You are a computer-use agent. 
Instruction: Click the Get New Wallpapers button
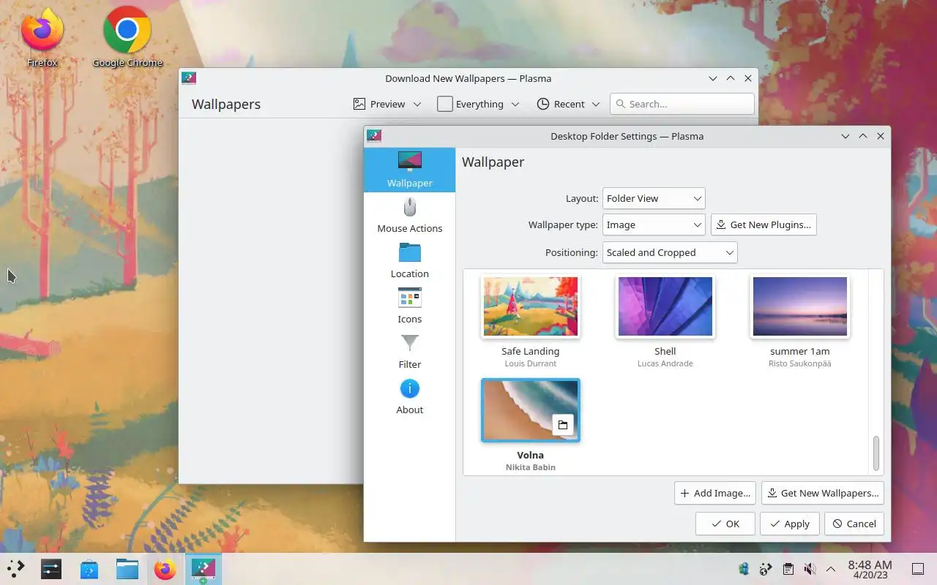[x=823, y=493]
